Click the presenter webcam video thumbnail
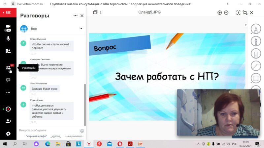 218,112
